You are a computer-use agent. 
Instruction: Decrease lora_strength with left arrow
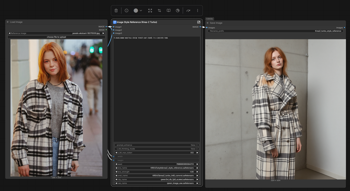[116, 172]
